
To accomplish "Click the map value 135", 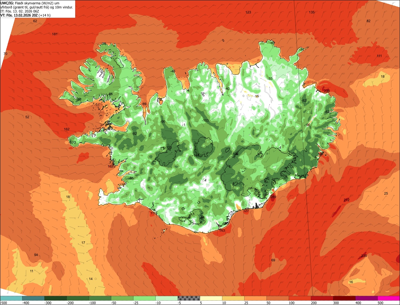I will (312, 12).
